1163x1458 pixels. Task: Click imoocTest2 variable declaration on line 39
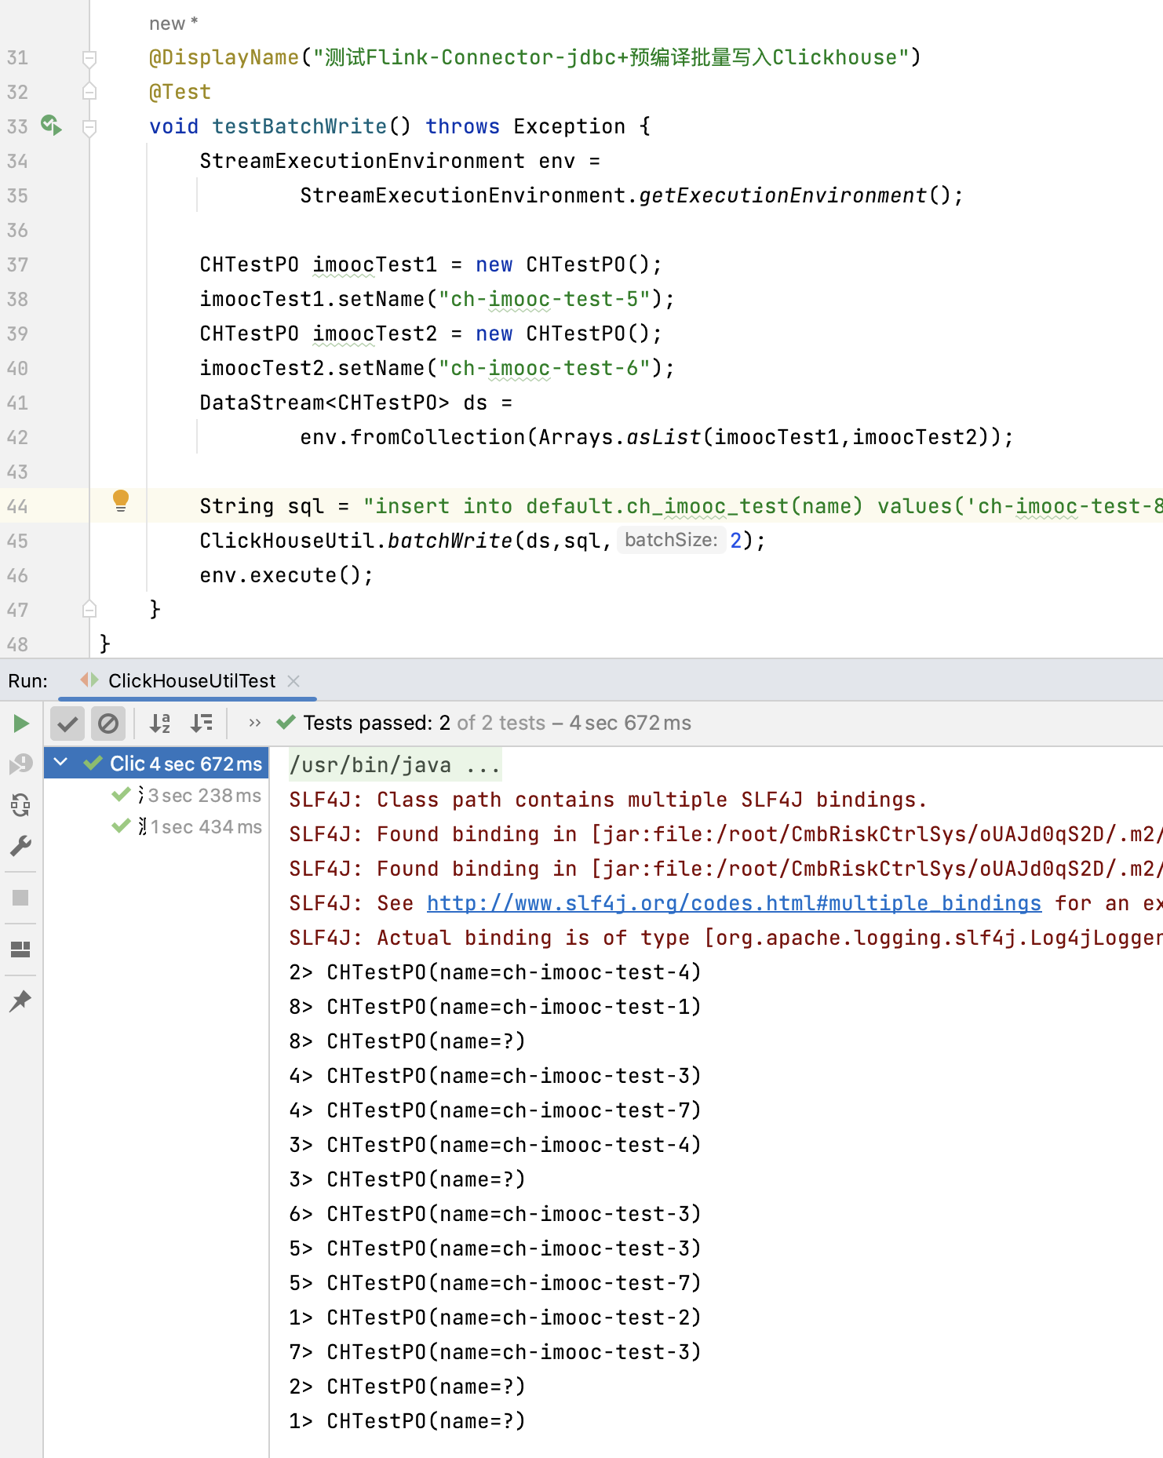[375, 334]
